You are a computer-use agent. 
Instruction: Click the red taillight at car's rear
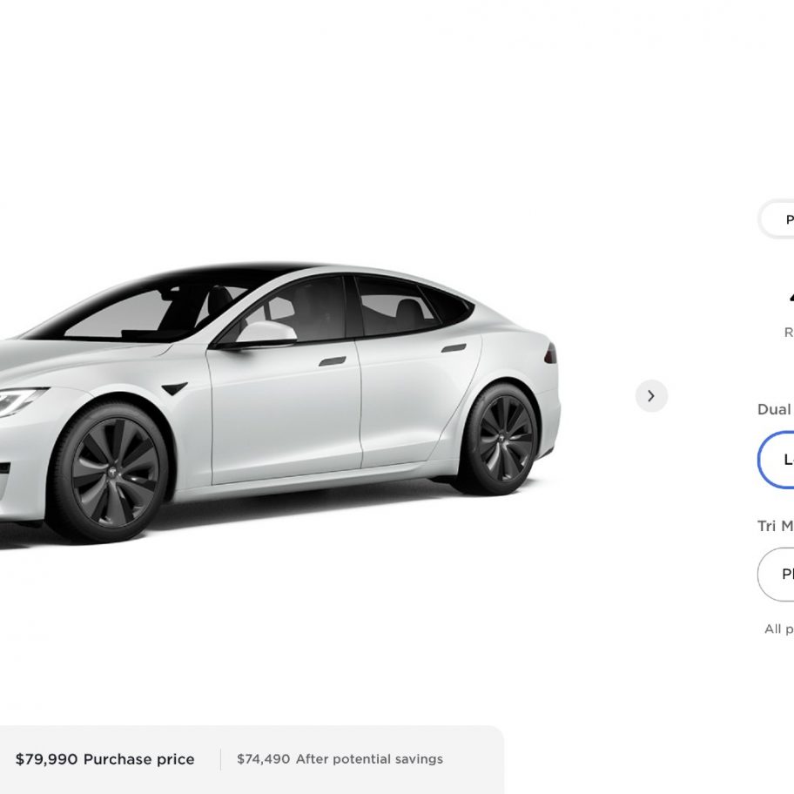pyautogui.click(x=550, y=353)
